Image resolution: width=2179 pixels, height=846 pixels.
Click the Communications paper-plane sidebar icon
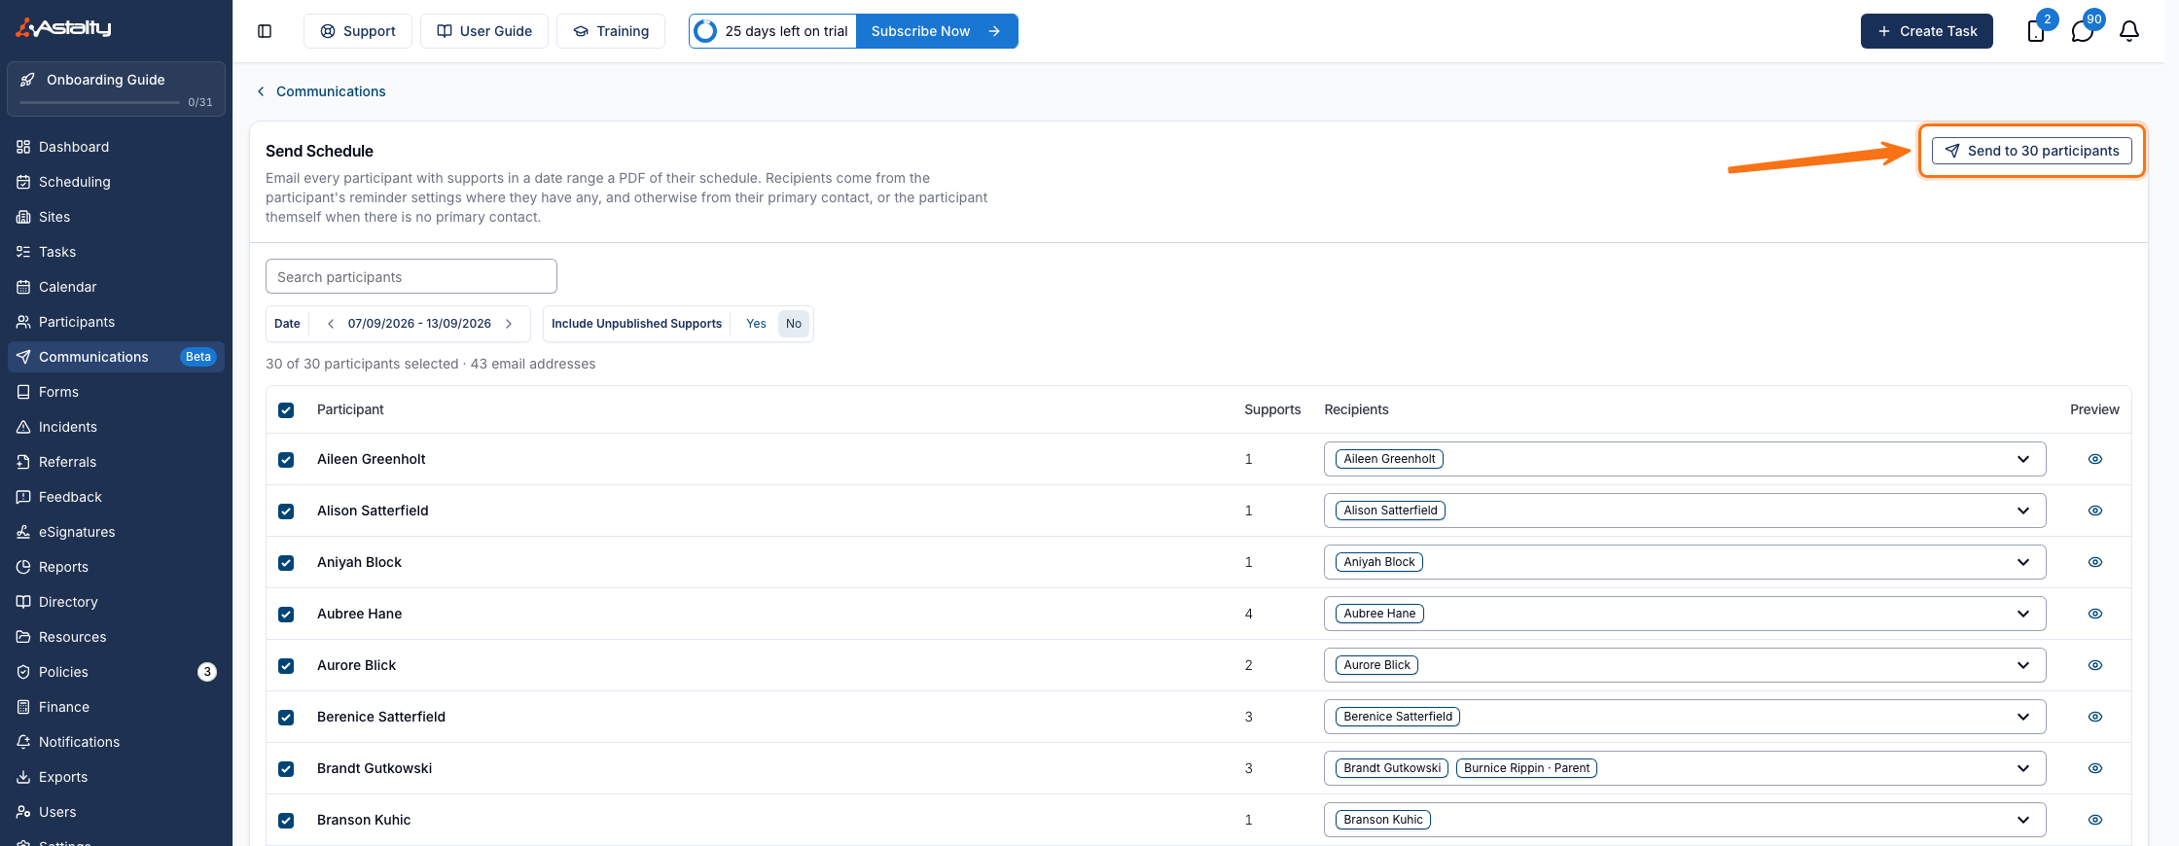point(23,357)
